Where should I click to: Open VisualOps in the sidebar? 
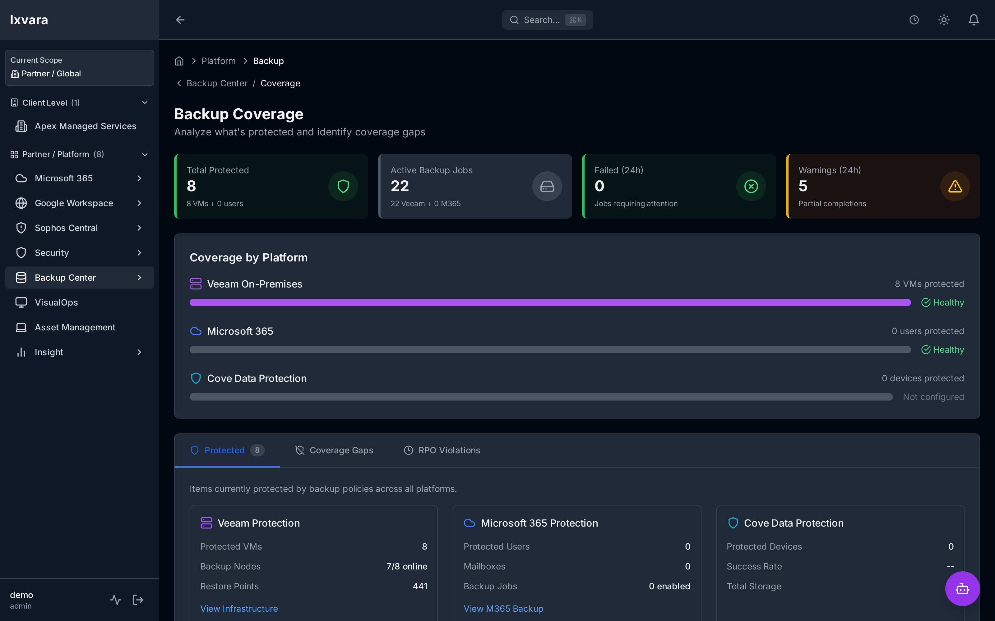79,303
